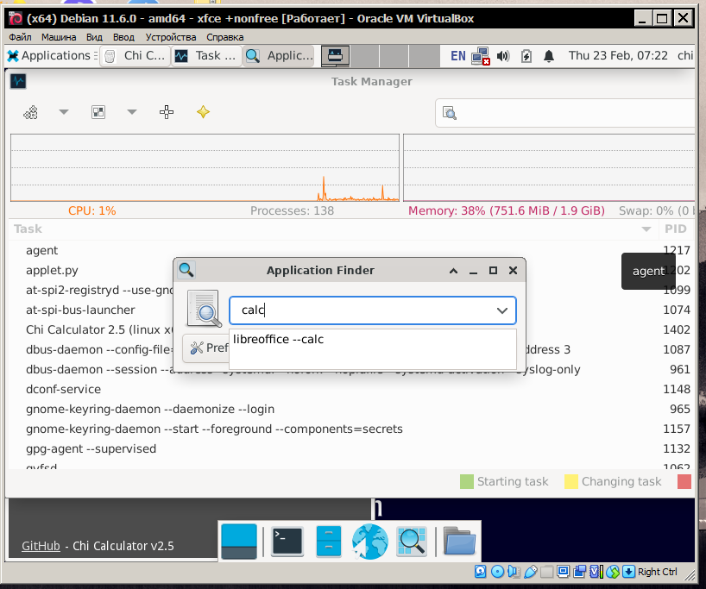
Task: Select the 'agent' process row
Action: (x=350, y=250)
